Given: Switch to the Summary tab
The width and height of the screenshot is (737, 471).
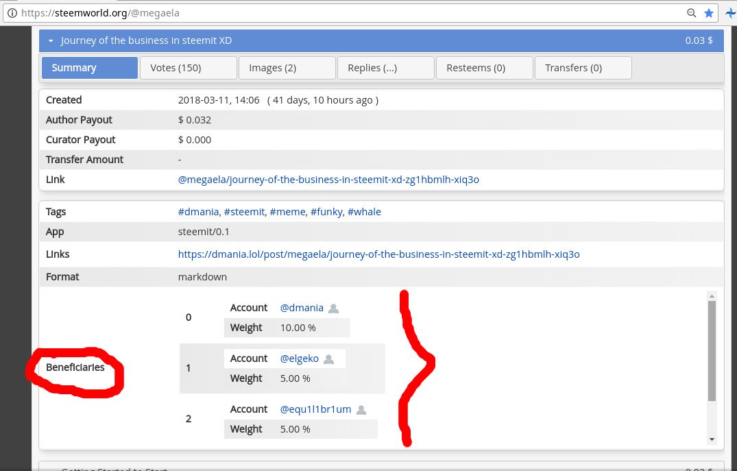Looking at the screenshot, I should 90,68.
